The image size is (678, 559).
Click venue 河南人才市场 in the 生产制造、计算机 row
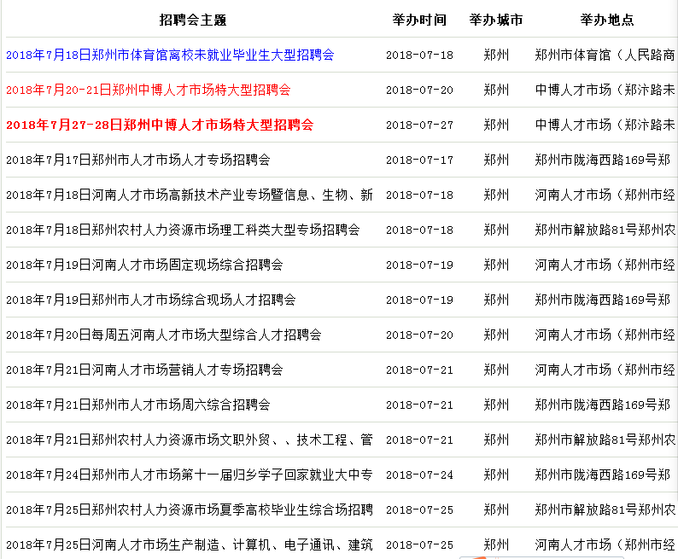[x=605, y=544]
